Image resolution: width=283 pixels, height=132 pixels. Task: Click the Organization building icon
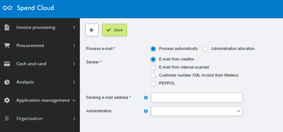pyautogui.click(x=7, y=119)
